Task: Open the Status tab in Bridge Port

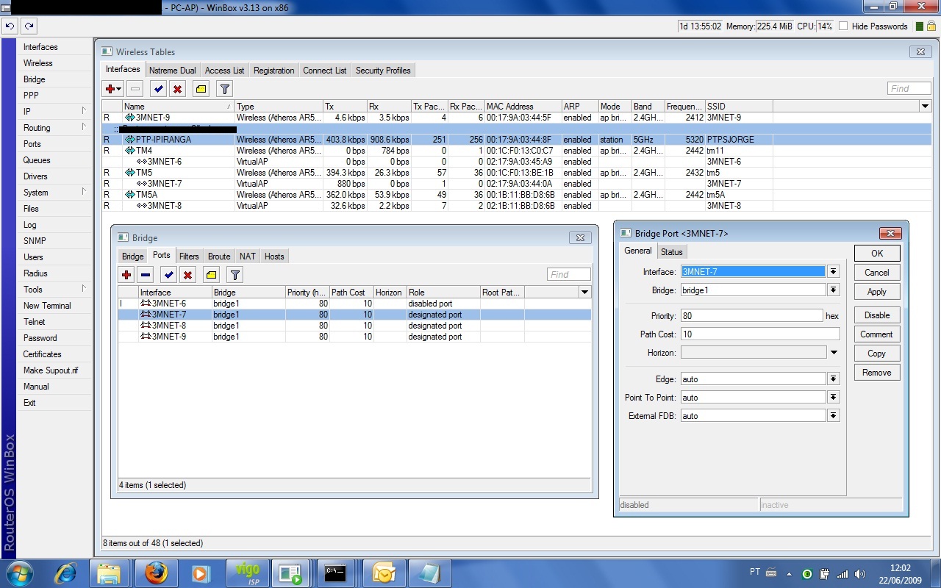Action: tap(671, 251)
